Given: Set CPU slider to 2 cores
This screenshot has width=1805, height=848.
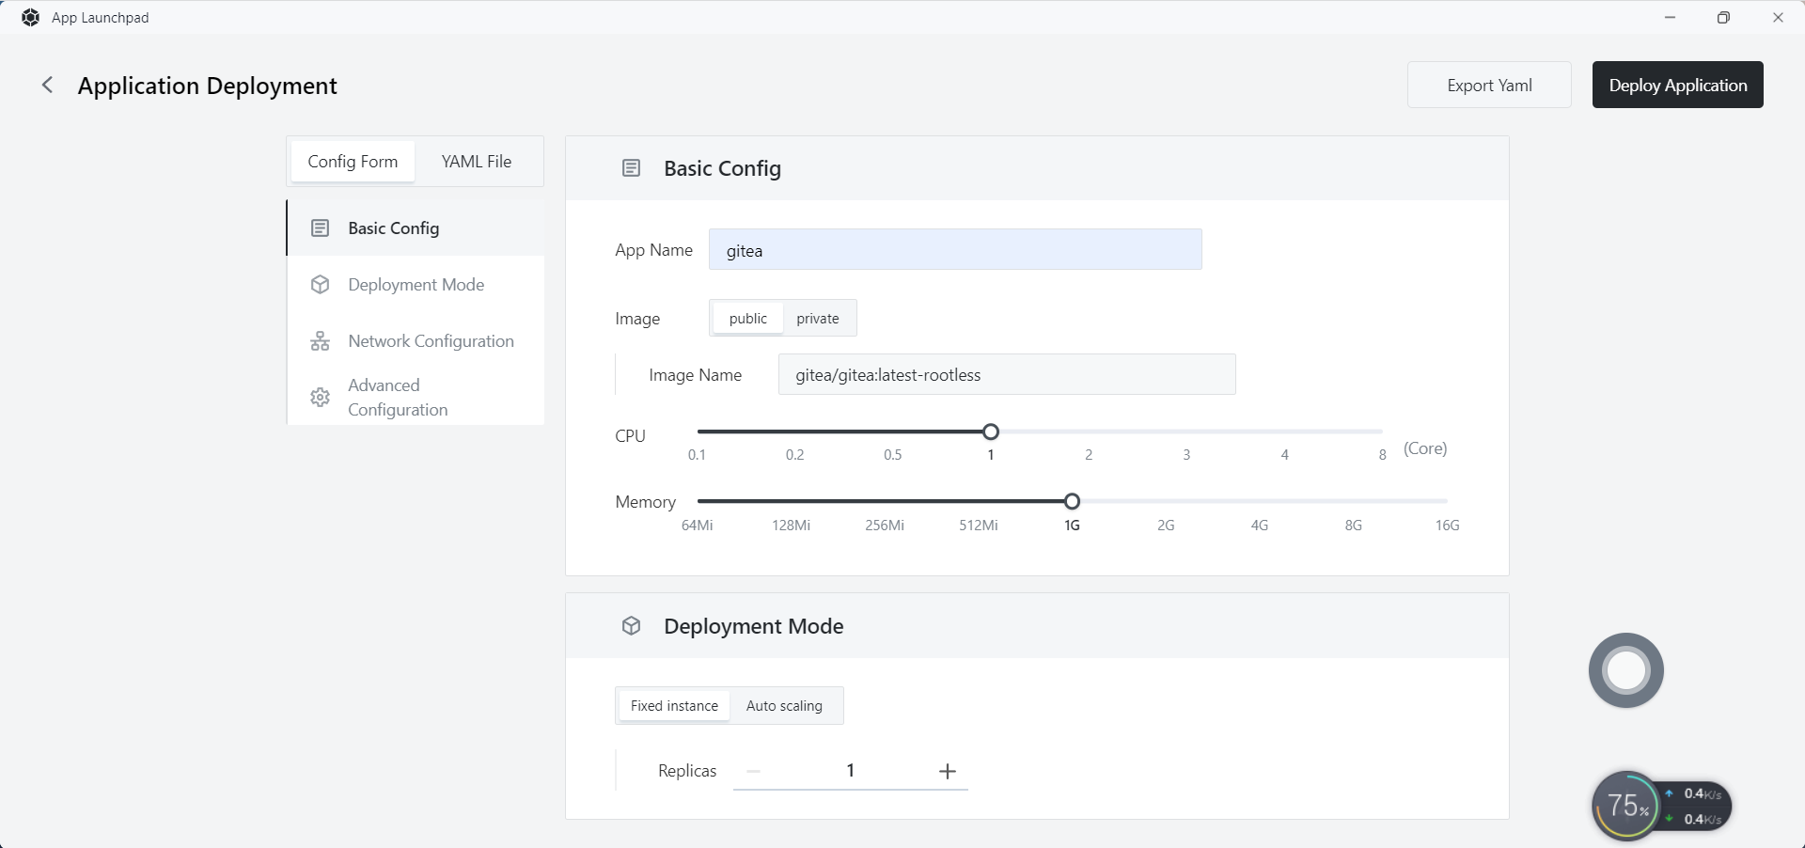Looking at the screenshot, I should 1089,432.
